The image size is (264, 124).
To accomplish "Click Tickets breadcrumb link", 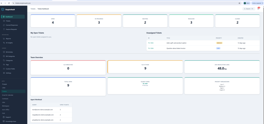I will 33,9.
